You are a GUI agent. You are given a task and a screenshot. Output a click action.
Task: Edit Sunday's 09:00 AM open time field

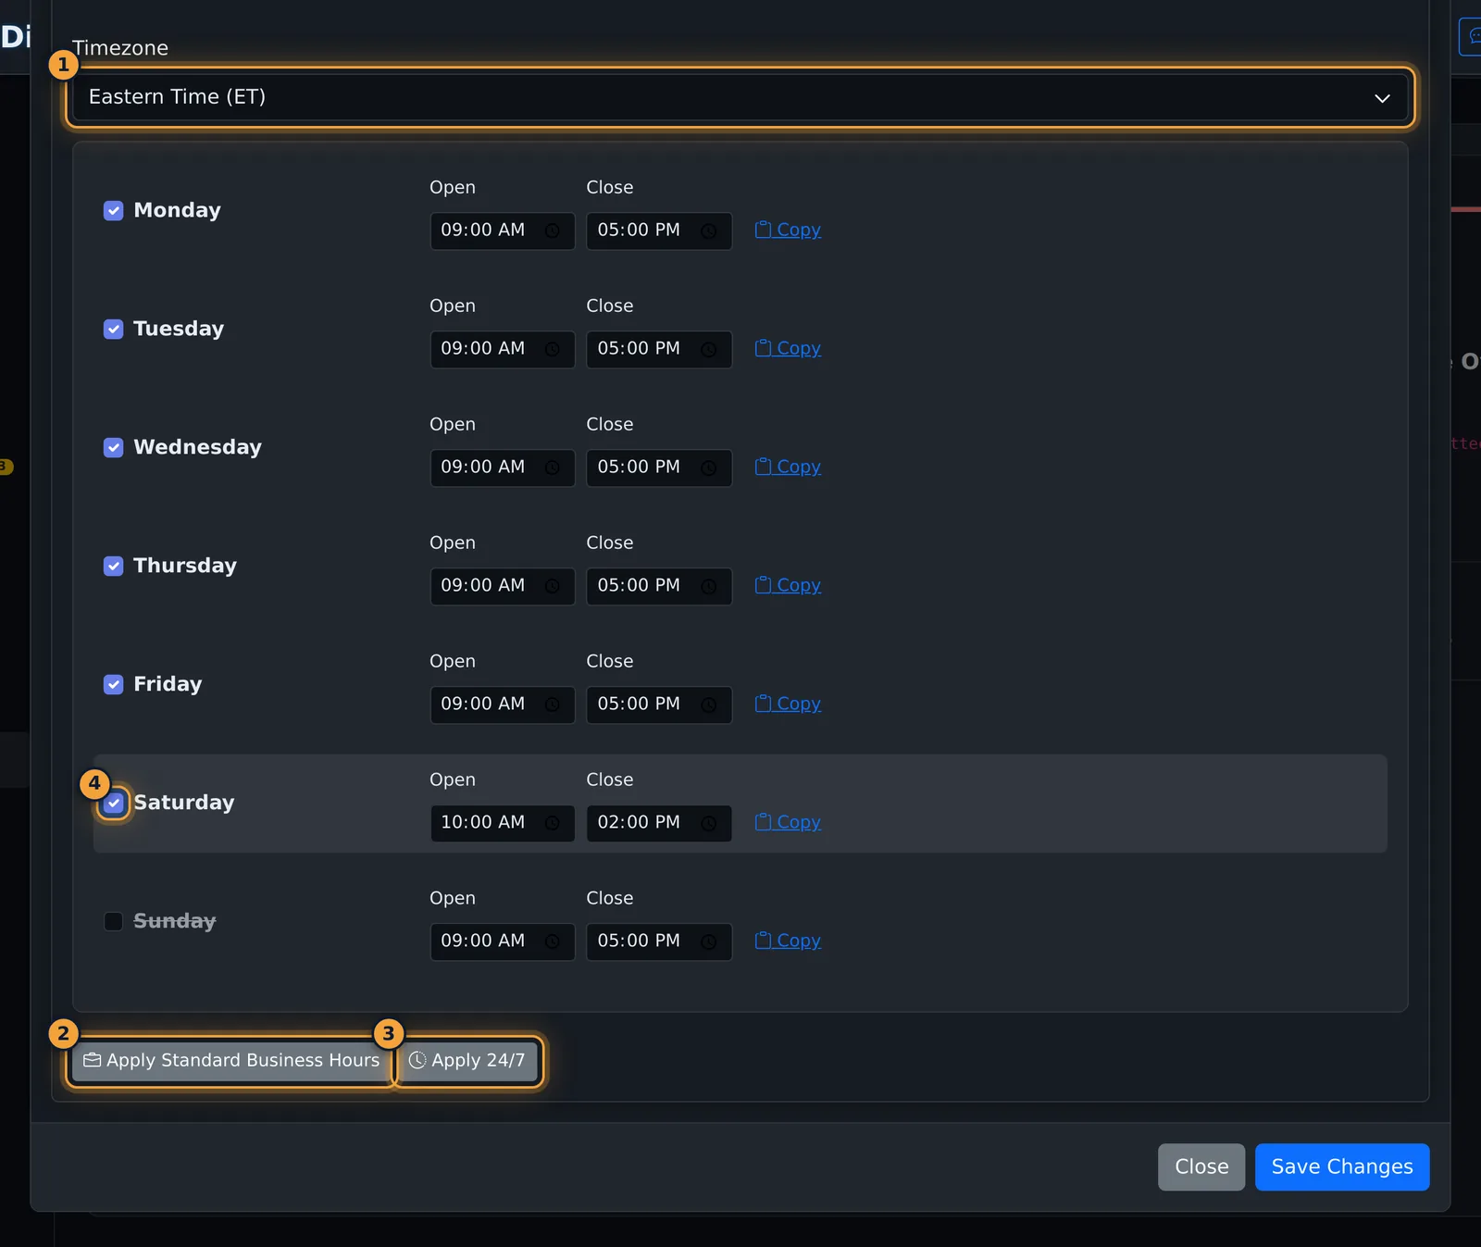[503, 941]
